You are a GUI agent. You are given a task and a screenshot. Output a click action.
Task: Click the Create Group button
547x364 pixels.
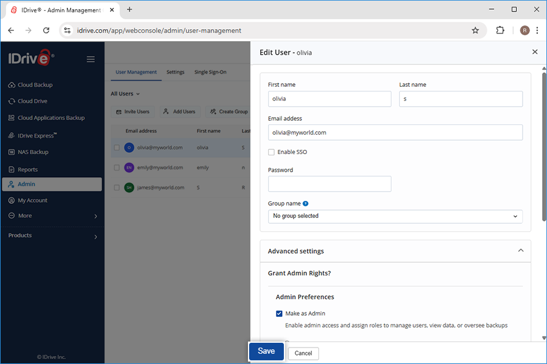pyautogui.click(x=229, y=112)
